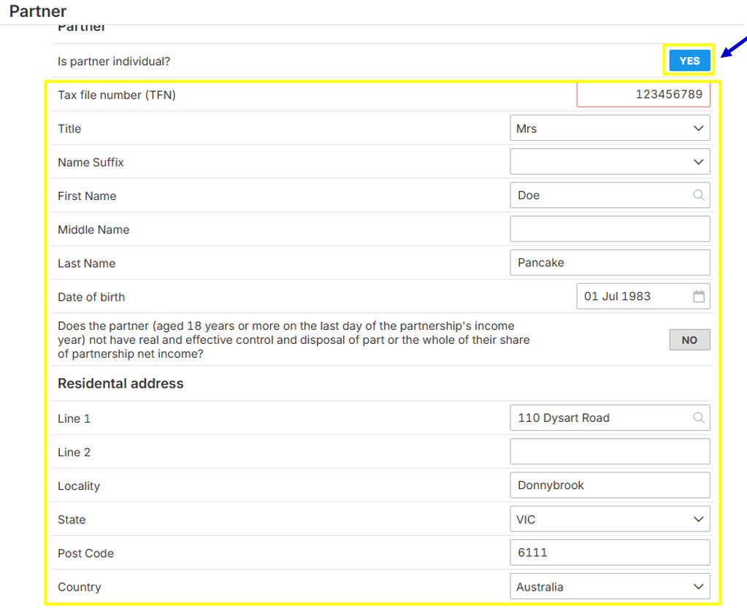Screen dimensions: 747x611
Task: Click the 'Date of birth' label
Action: pos(91,297)
